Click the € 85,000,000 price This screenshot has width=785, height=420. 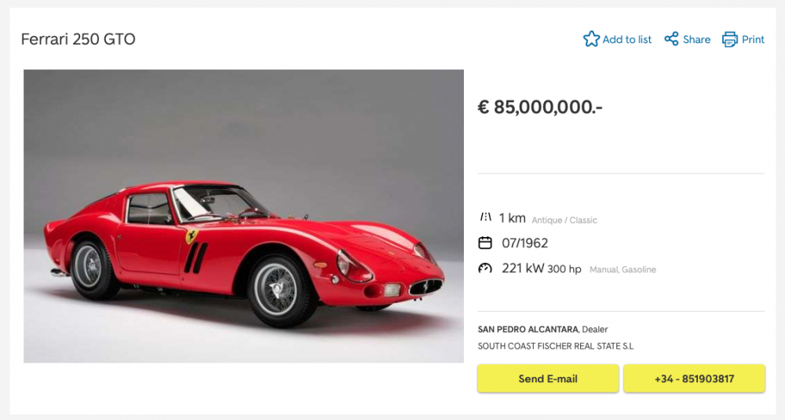(540, 108)
